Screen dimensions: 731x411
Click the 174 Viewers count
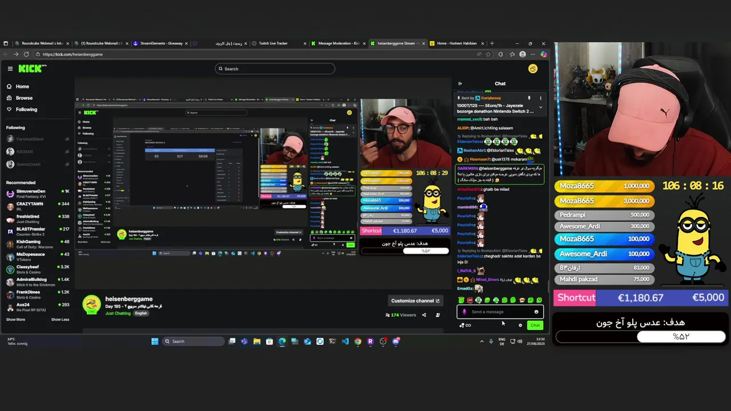click(x=401, y=315)
